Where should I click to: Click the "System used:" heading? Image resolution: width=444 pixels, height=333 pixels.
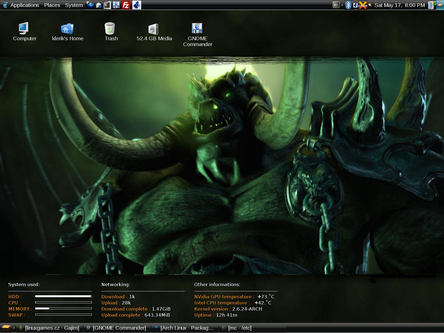[24, 284]
